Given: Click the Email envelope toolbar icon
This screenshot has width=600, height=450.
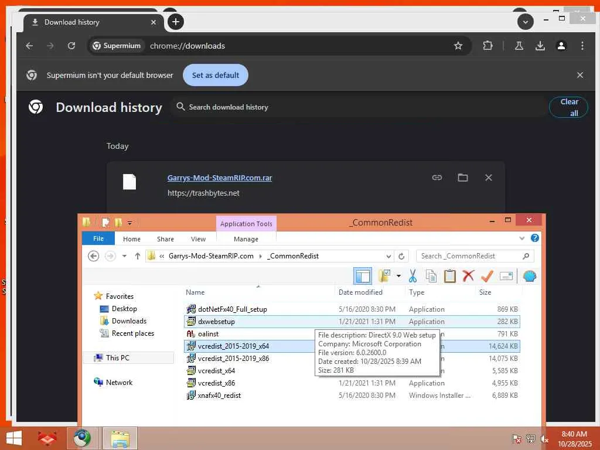Looking at the screenshot, I should click(x=506, y=276).
